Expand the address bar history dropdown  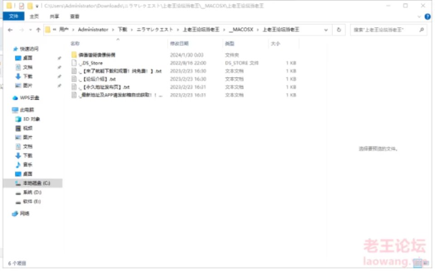click(326, 30)
